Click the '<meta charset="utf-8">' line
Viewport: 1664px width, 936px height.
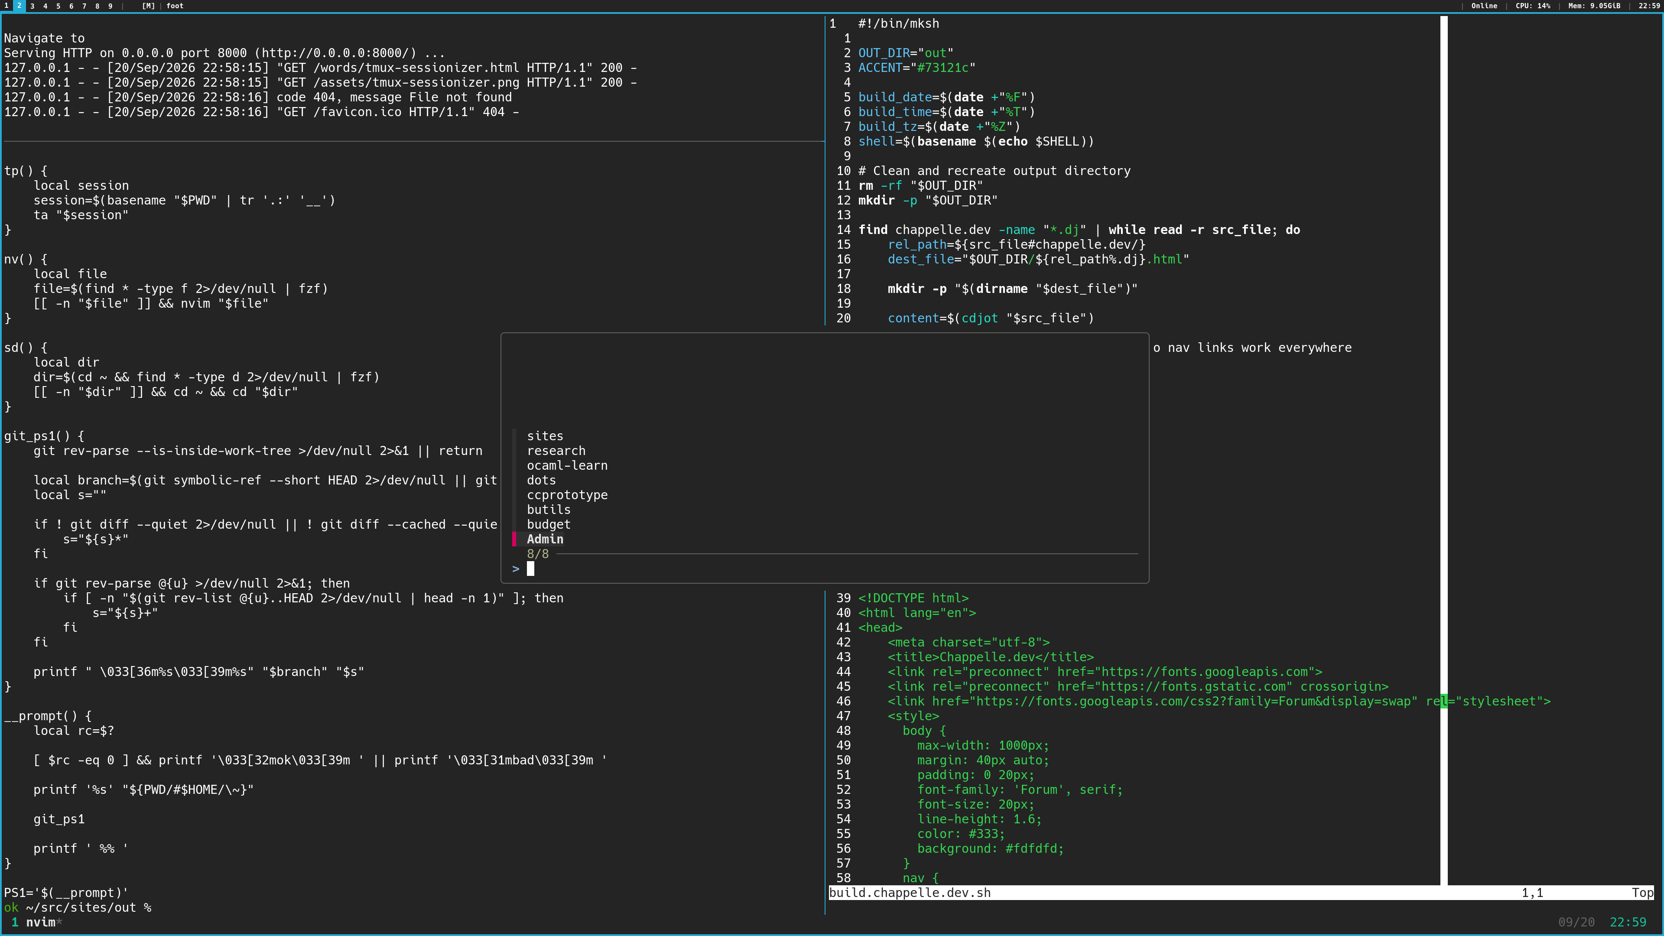968,643
